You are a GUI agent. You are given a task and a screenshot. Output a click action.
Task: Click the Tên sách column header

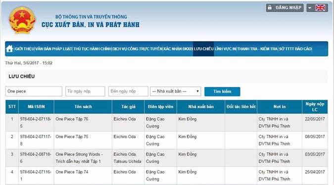(83, 107)
